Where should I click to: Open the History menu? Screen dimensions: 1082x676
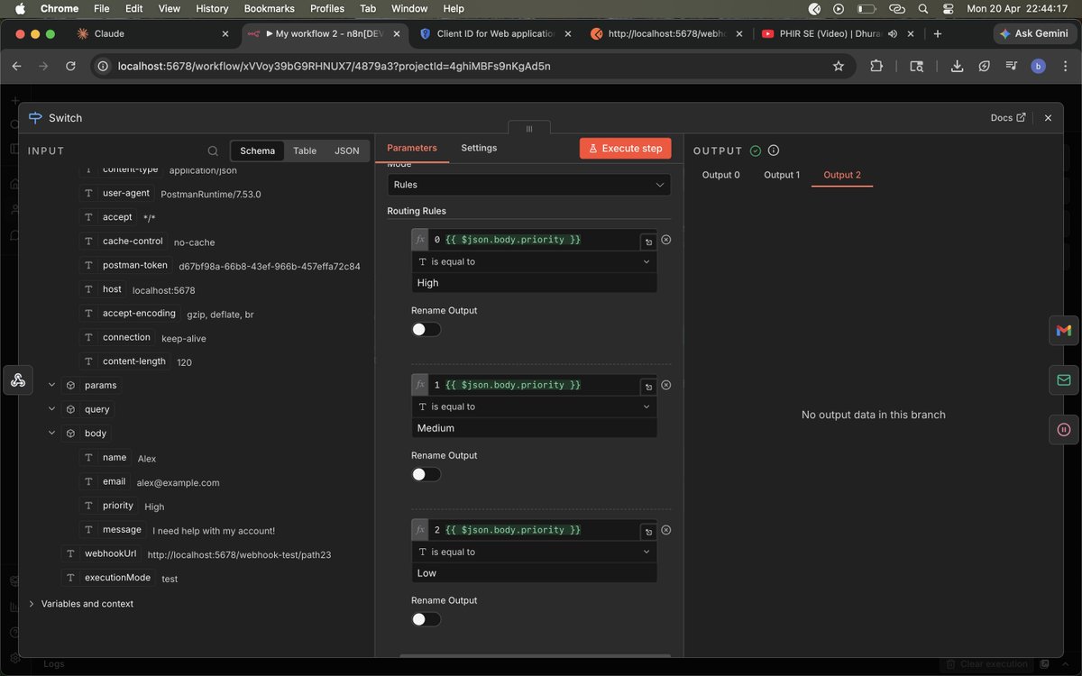pos(212,8)
